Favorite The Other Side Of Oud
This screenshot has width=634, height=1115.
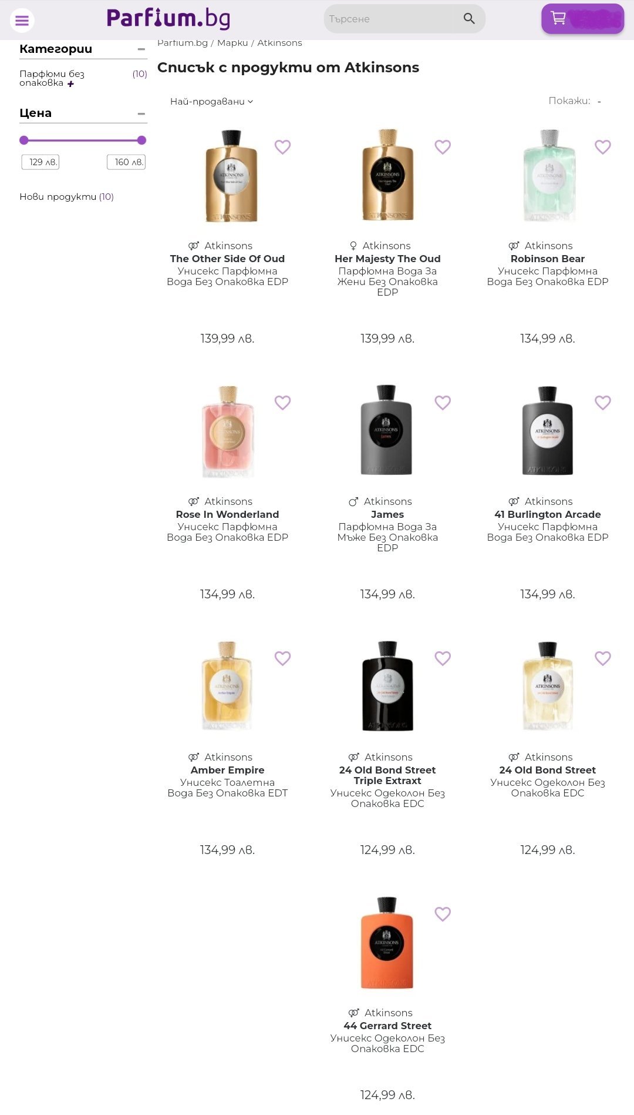[282, 147]
